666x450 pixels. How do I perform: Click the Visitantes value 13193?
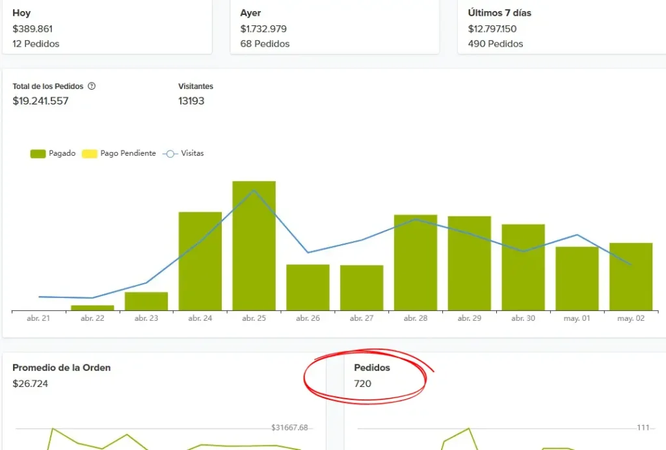191,101
